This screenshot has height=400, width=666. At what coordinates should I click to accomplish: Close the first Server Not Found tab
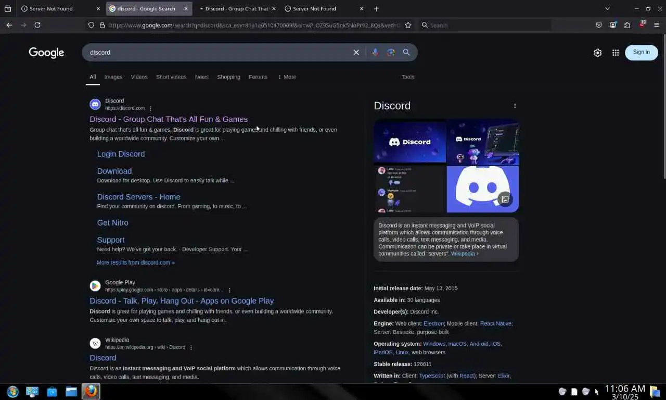pyautogui.click(x=98, y=9)
